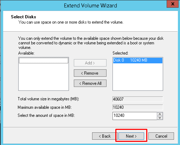Click the Select Disks heading
The width and height of the screenshot is (180, 145).
(24, 17)
